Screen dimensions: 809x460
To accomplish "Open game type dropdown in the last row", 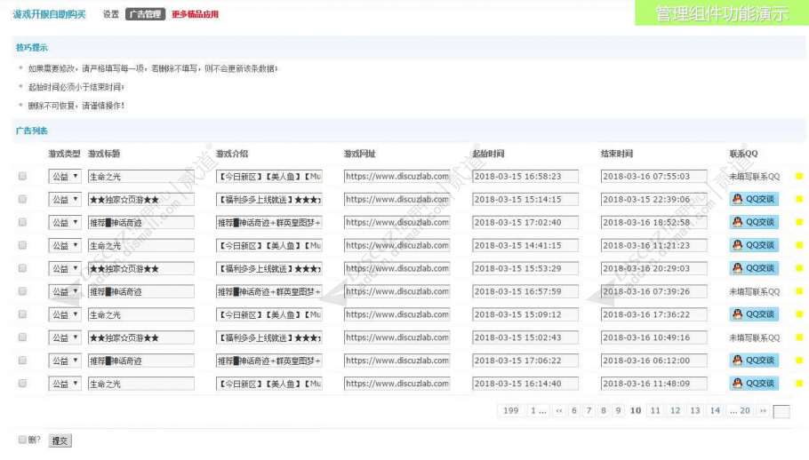I will click(65, 384).
